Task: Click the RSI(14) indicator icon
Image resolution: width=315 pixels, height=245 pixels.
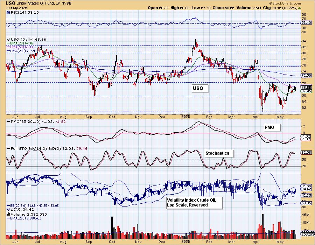Action: 8,12
